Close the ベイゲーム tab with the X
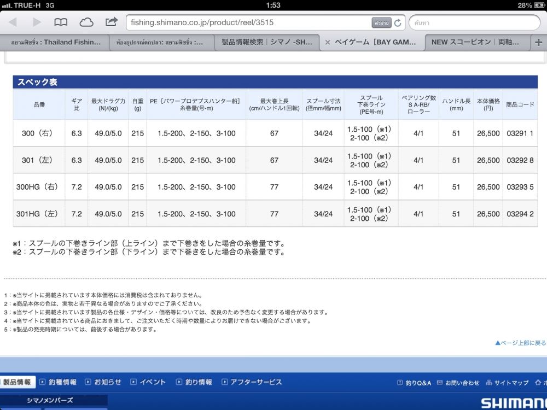The image size is (547, 410). (x=328, y=43)
